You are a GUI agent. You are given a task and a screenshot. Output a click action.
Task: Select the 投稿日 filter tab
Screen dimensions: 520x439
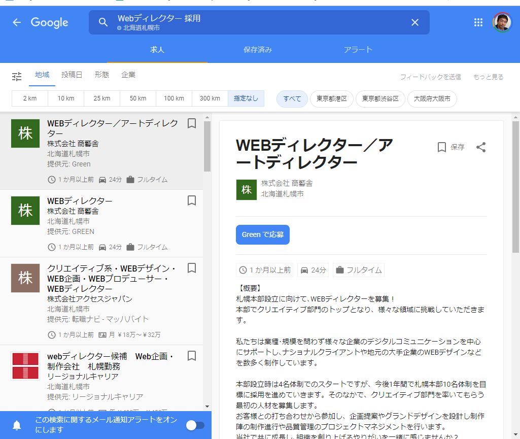72,75
